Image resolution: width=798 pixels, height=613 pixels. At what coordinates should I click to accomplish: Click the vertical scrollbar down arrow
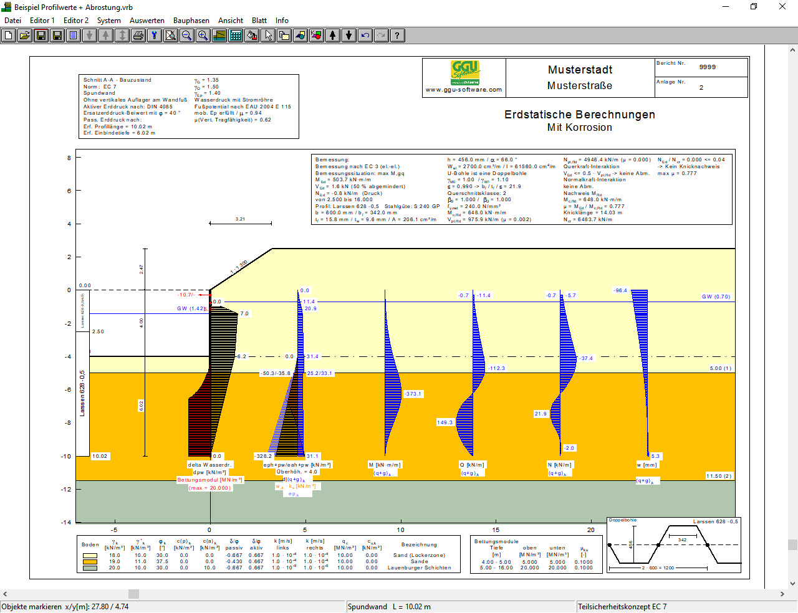click(792, 584)
